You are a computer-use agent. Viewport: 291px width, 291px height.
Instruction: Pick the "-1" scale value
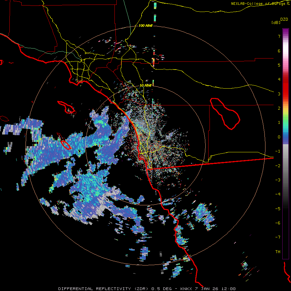tap(278, 151)
